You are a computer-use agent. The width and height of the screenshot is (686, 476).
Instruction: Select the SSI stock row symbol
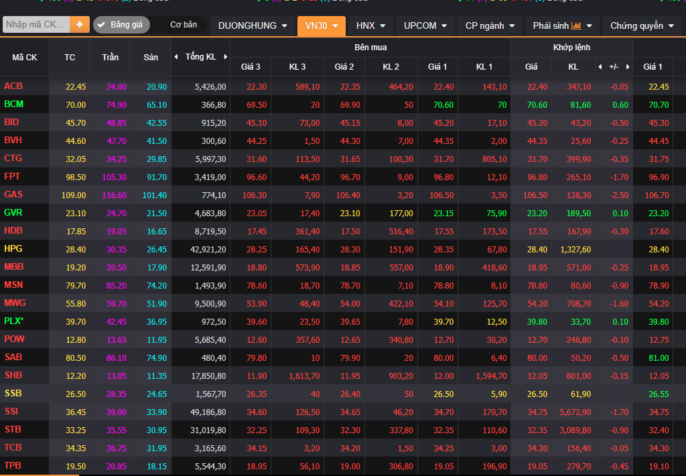[x=11, y=411]
